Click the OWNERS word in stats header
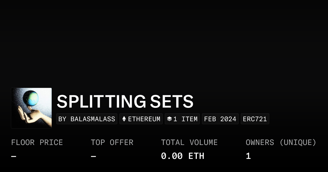 pyautogui.click(x=260, y=143)
